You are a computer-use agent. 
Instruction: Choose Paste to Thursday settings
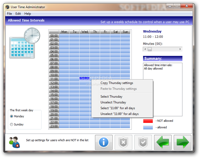(x=122, y=89)
